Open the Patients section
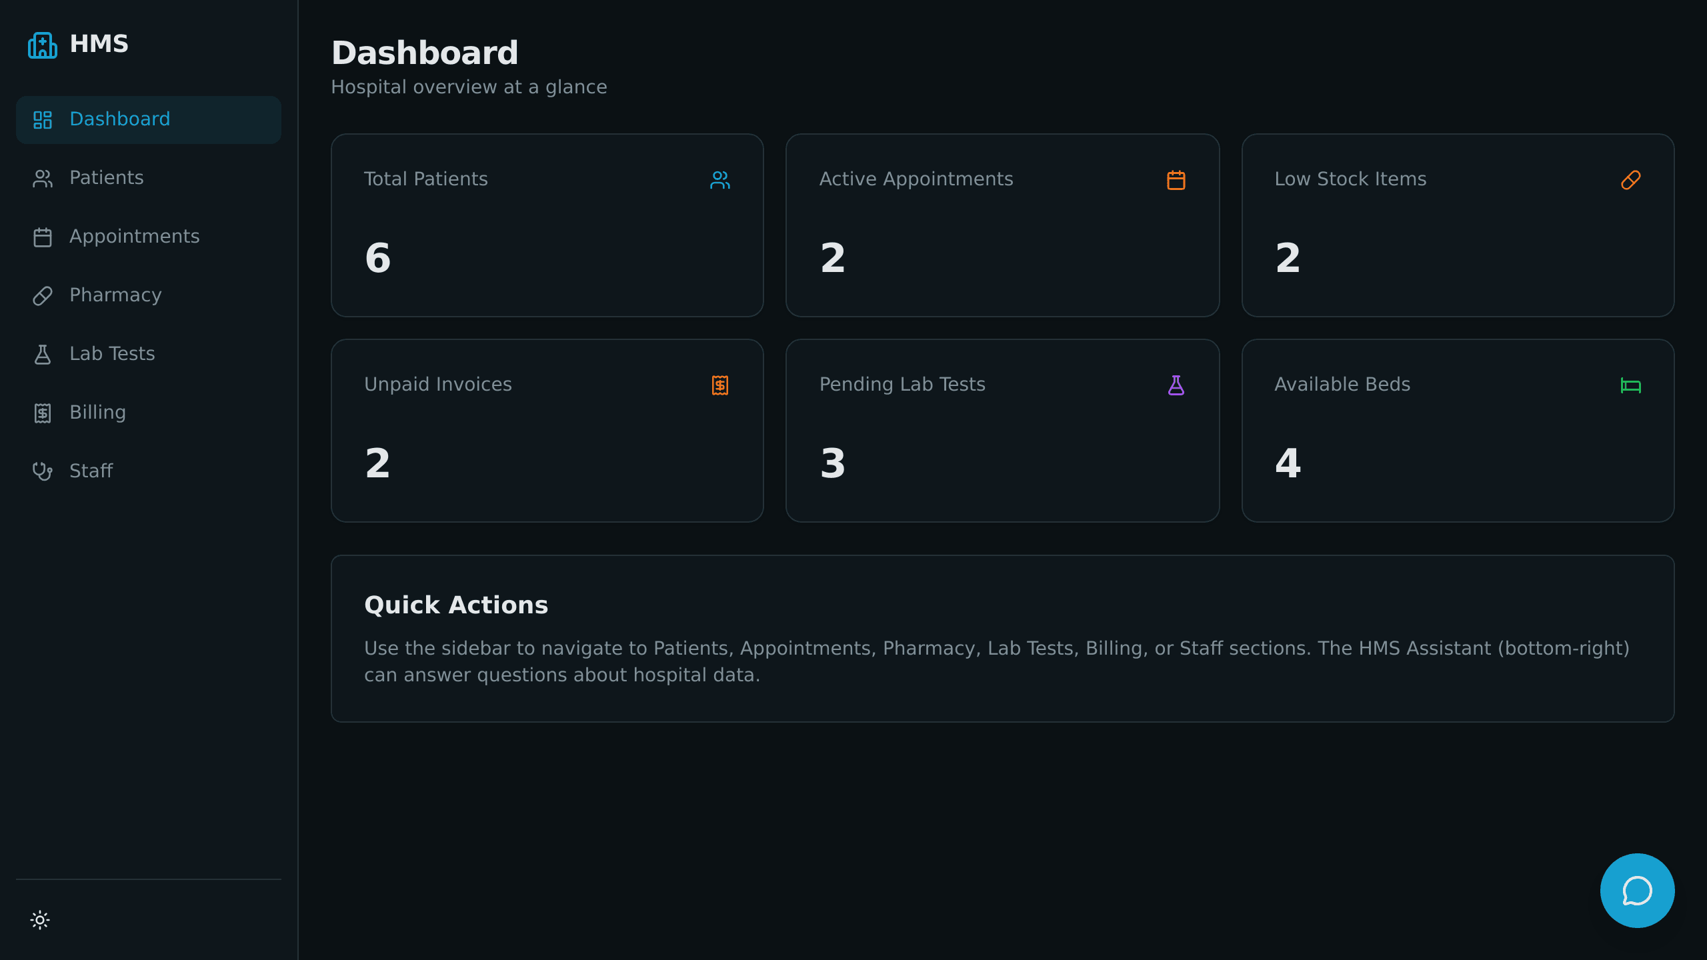 149,178
